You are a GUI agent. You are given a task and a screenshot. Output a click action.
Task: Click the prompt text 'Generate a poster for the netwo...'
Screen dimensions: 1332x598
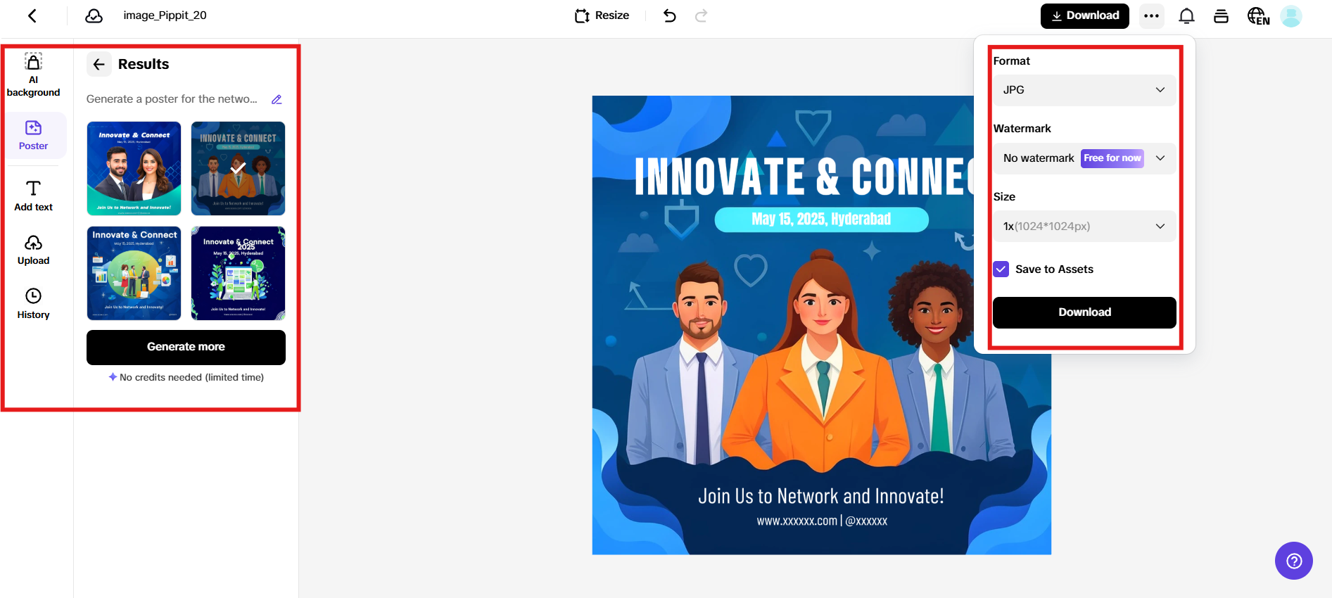pos(172,99)
